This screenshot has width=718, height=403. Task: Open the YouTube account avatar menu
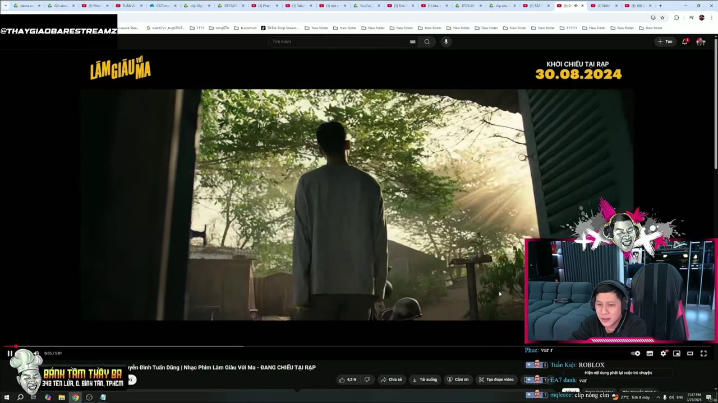701,41
